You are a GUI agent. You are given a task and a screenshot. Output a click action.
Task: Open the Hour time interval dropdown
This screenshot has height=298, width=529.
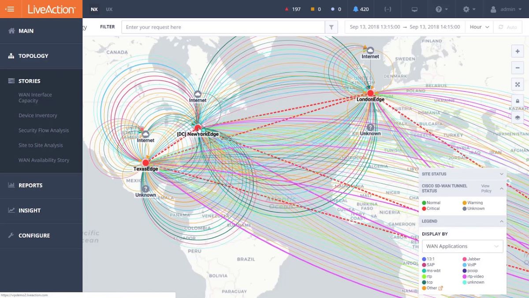479,26
